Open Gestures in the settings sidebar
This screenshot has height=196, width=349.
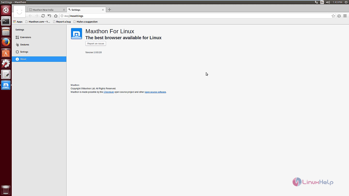[39, 45]
